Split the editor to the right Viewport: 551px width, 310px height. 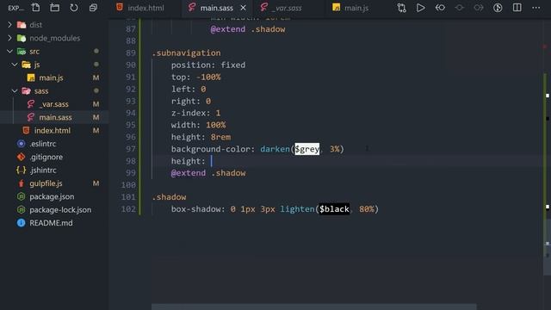517,8
